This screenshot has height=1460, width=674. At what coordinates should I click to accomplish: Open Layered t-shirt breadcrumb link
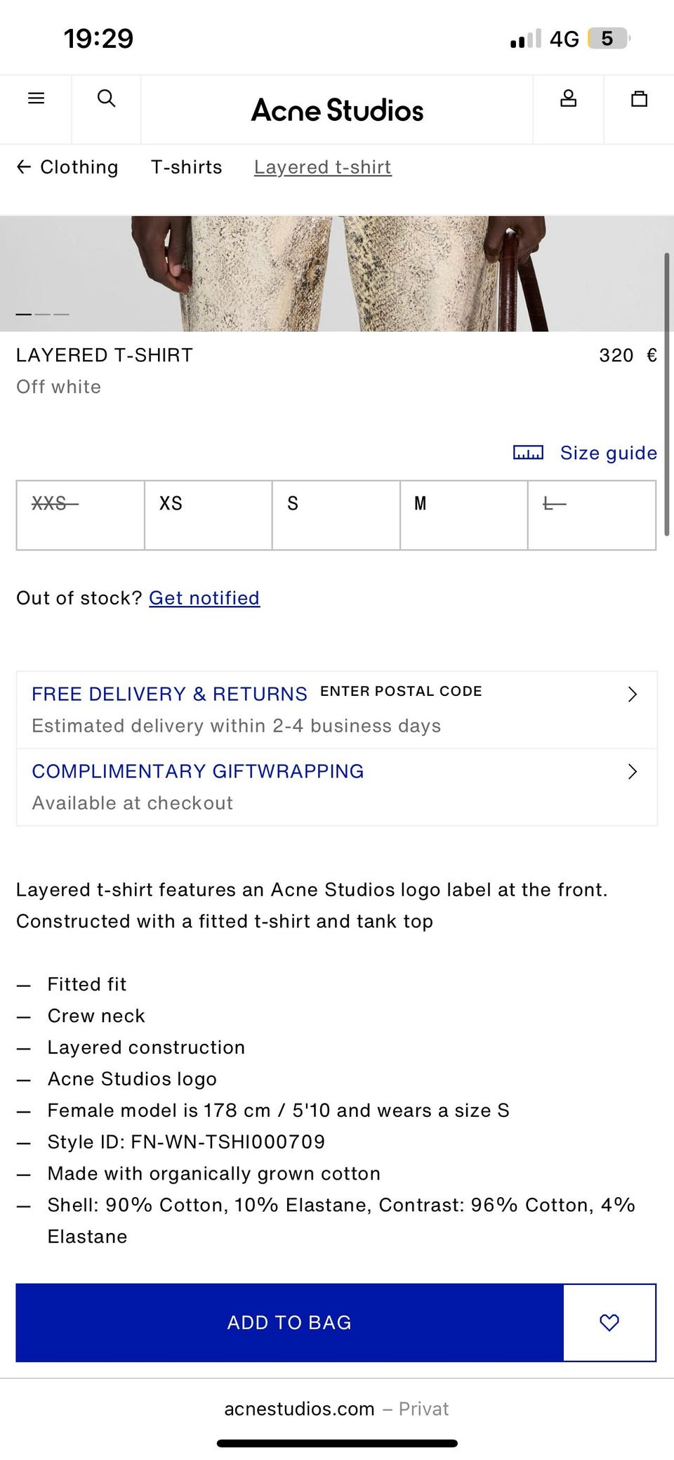click(322, 167)
